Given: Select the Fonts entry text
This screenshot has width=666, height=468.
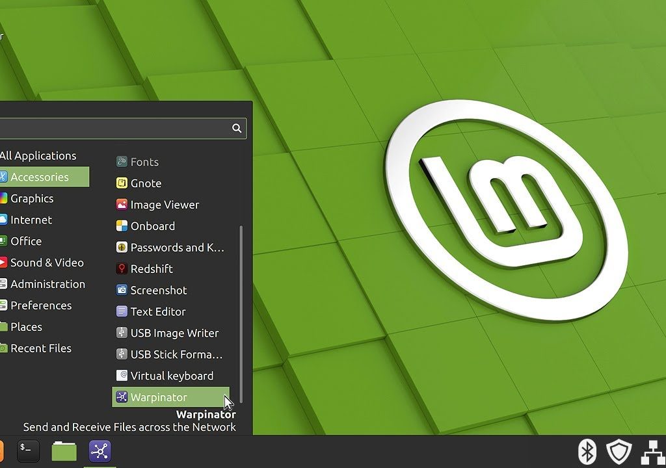Looking at the screenshot, I should (x=144, y=162).
